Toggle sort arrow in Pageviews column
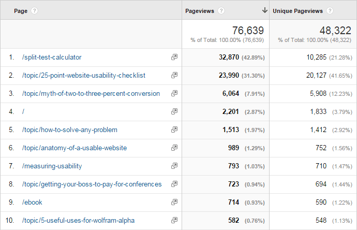This screenshot has height=230, width=357. tap(264, 10)
